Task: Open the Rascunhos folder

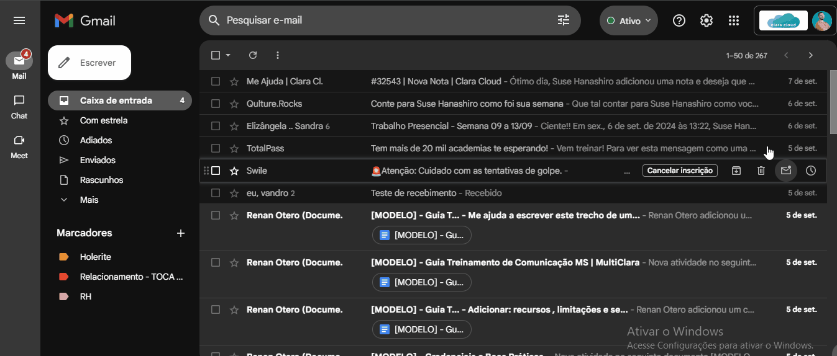Action: pyautogui.click(x=120, y=180)
